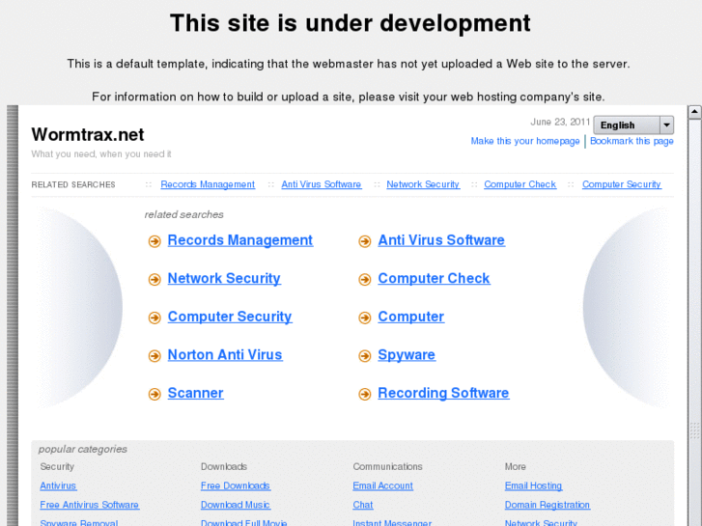Open Network Security in top related searches bar

pyautogui.click(x=423, y=184)
